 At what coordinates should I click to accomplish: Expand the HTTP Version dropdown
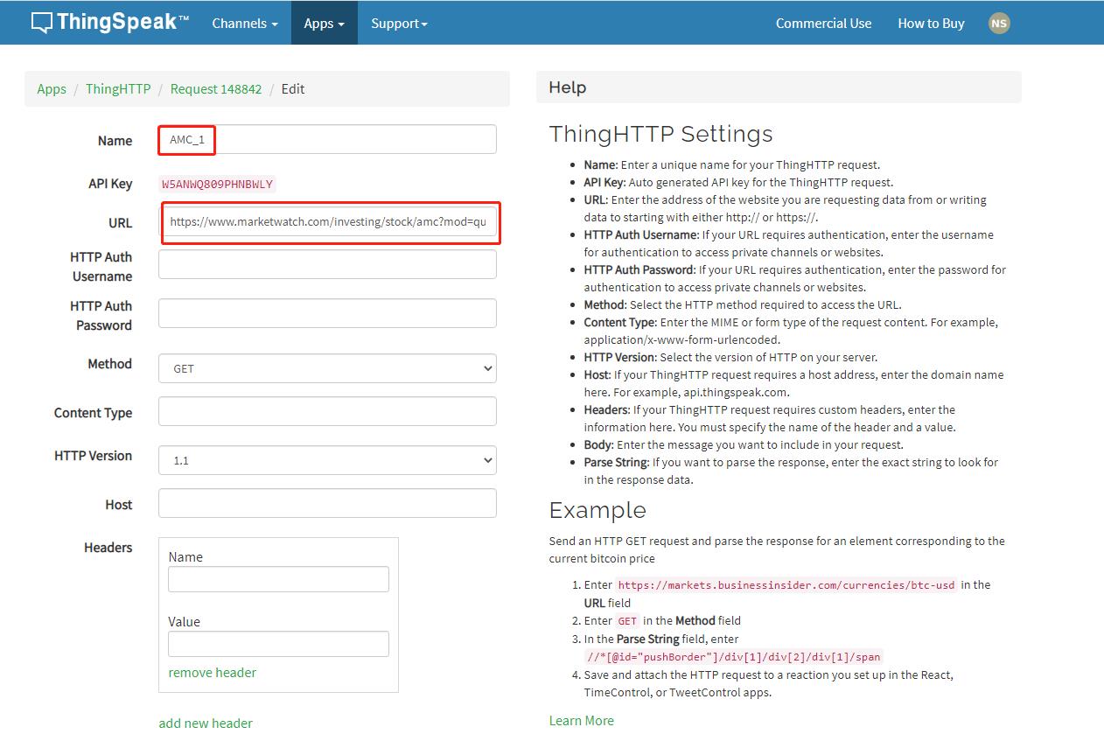tap(327, 460)
